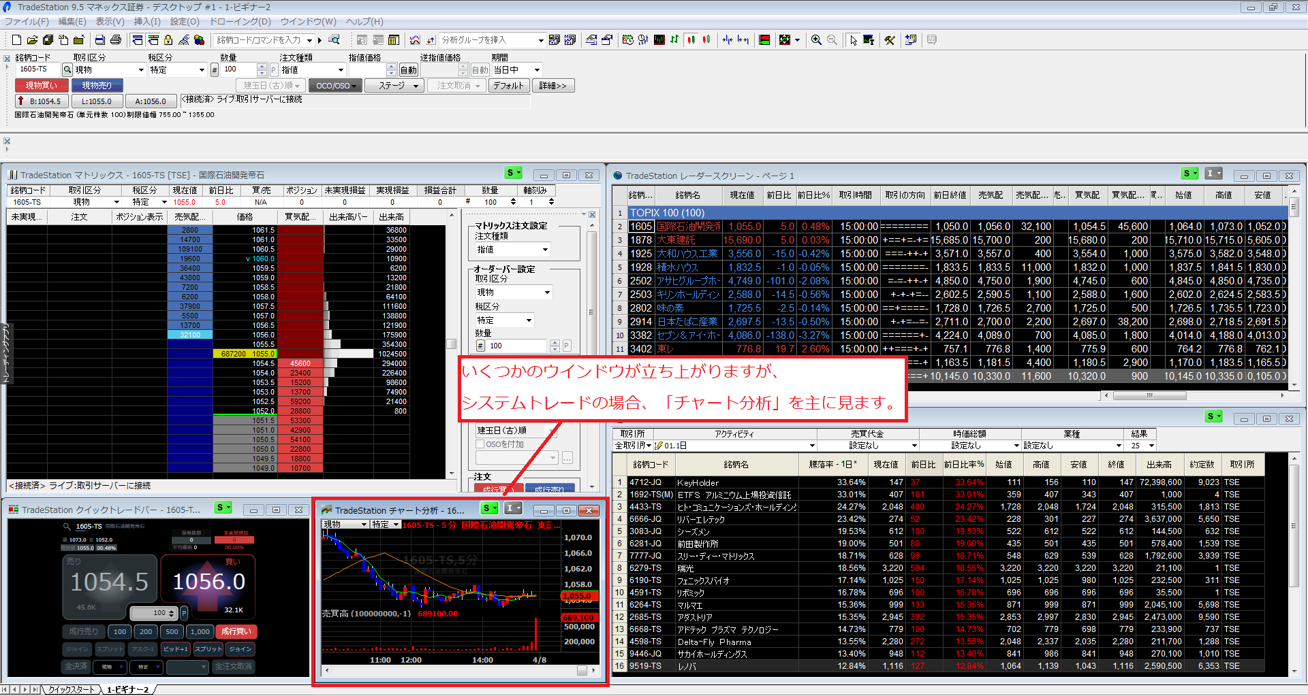Click the print toolbar icon
1308x696 pixels.
116,39
